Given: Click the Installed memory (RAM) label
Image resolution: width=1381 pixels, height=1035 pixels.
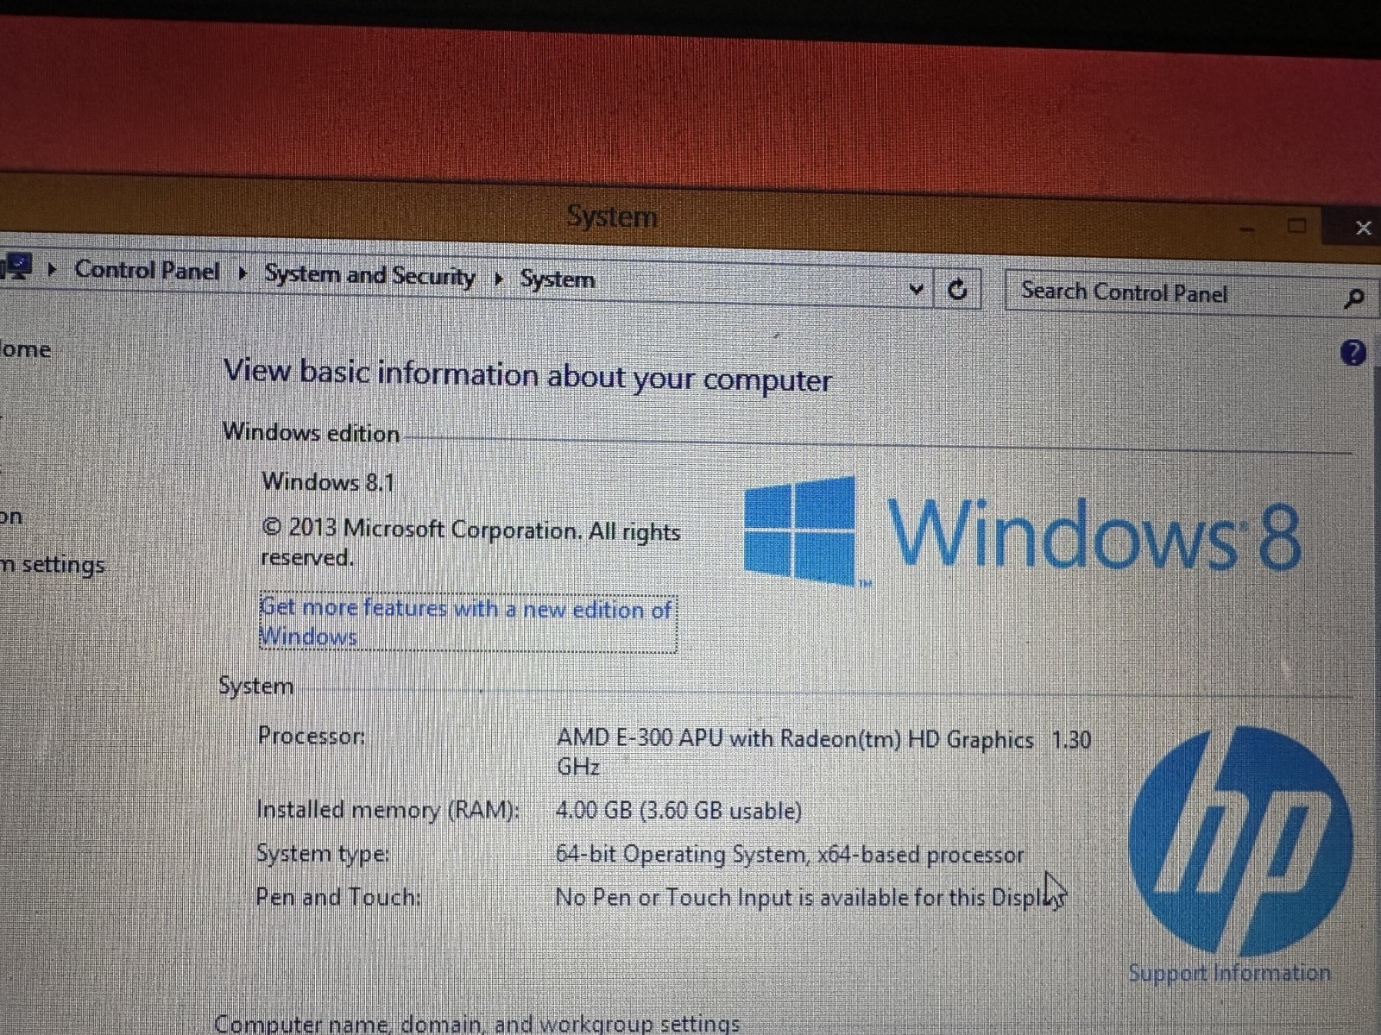Looking at the screenshot, I should pos(388,810).
